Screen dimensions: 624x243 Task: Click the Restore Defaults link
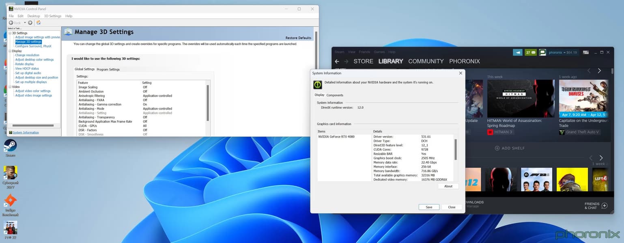pos(298,38)
